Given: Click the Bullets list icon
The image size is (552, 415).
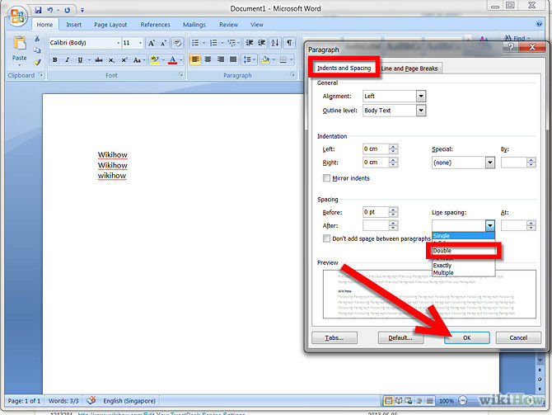Looking at the screenshot, I should pos(196,43).
